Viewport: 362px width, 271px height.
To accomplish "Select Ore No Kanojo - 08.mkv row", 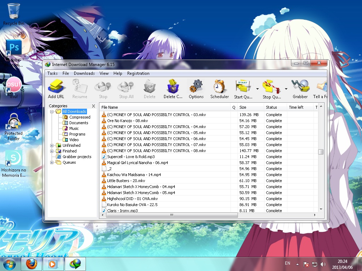I will click(x=209, y=121).
